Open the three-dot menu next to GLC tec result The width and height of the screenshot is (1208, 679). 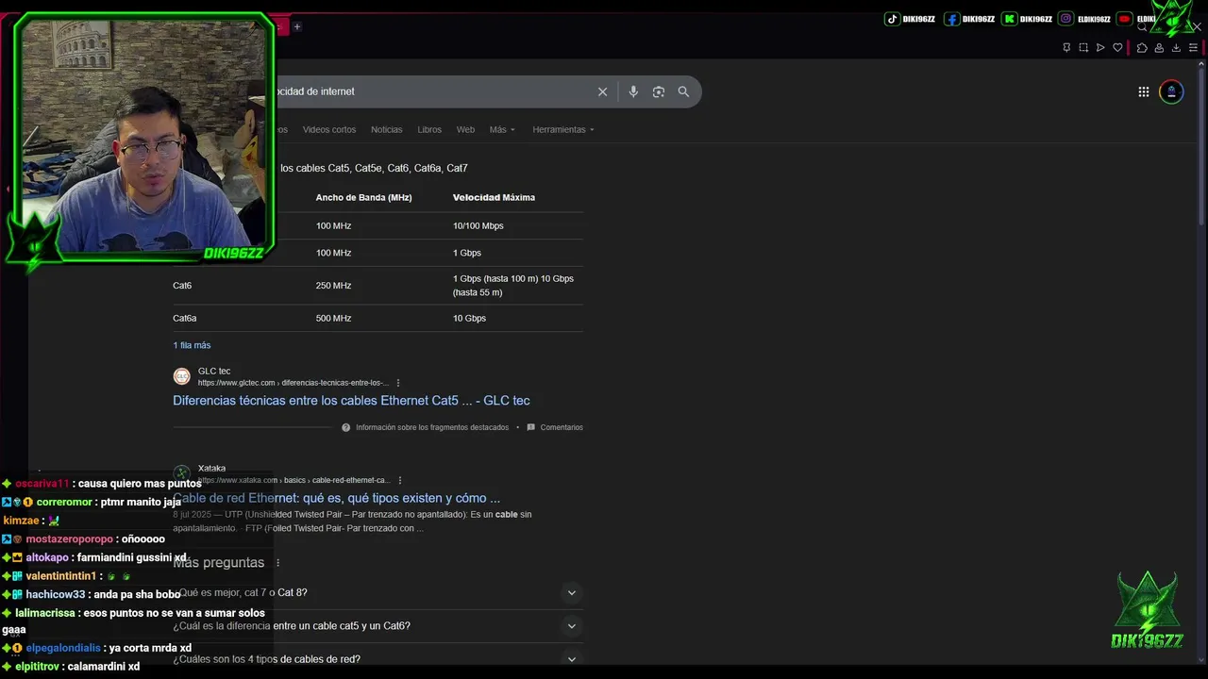pos(398,383)
